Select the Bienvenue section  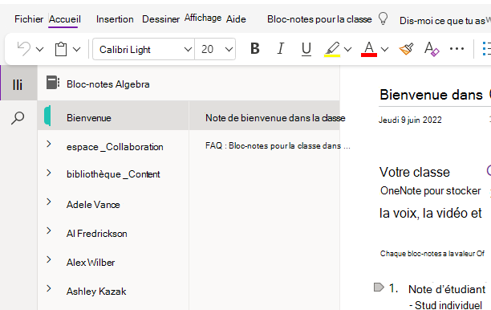pyautogui.click(x=113, y=116)
